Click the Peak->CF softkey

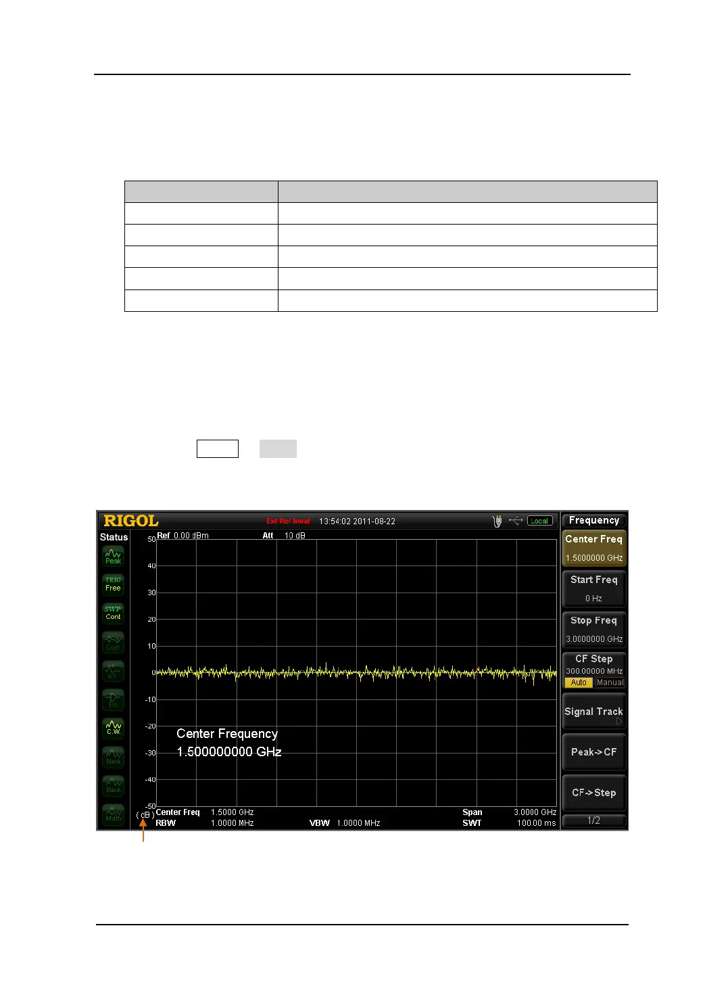coord(594,752)
